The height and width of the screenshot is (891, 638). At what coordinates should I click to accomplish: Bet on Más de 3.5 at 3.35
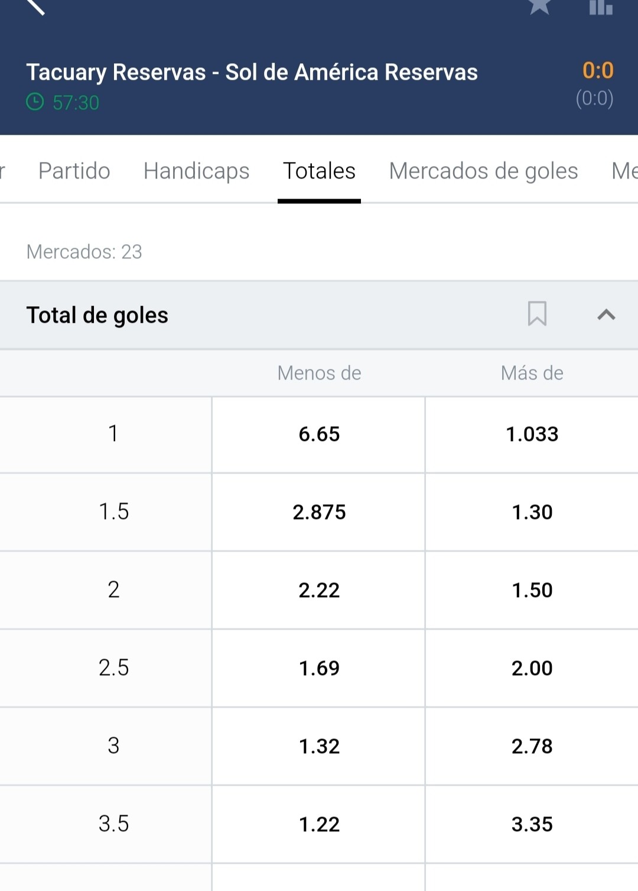click(532, 824)
